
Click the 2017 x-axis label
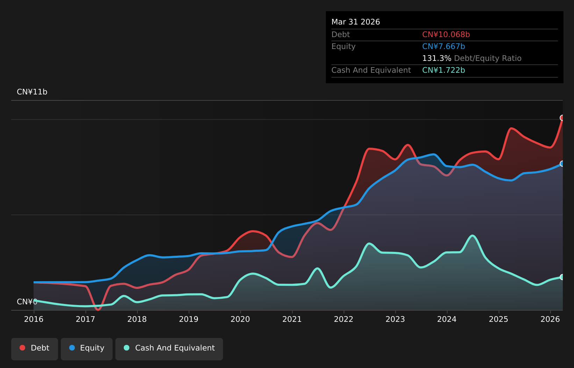point(85,319)
